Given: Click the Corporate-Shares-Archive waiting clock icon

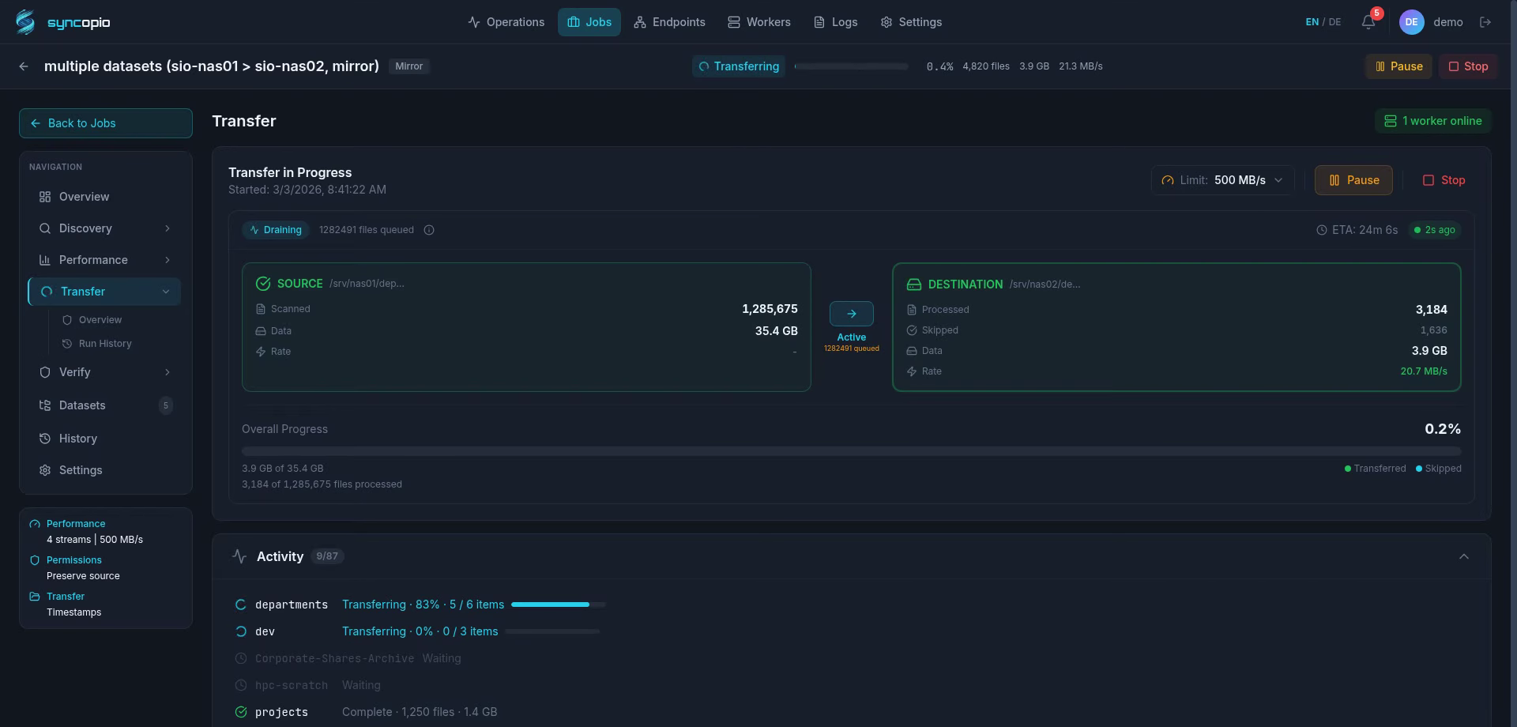Looking at the screenshot, I should point(241,658).
